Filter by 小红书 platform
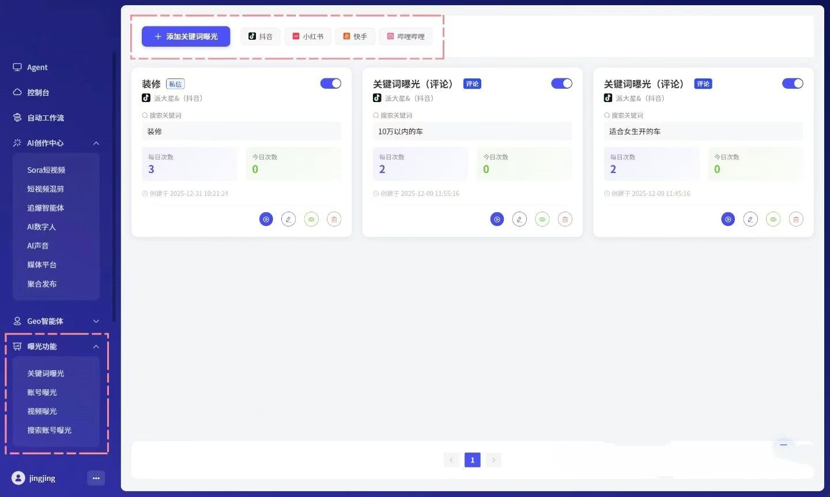The image size is (830, 497). (x=308, y=36)
